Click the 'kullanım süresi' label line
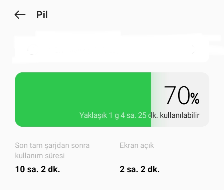The height and width of the screenshot is (190, 224). tap(40, 155)
